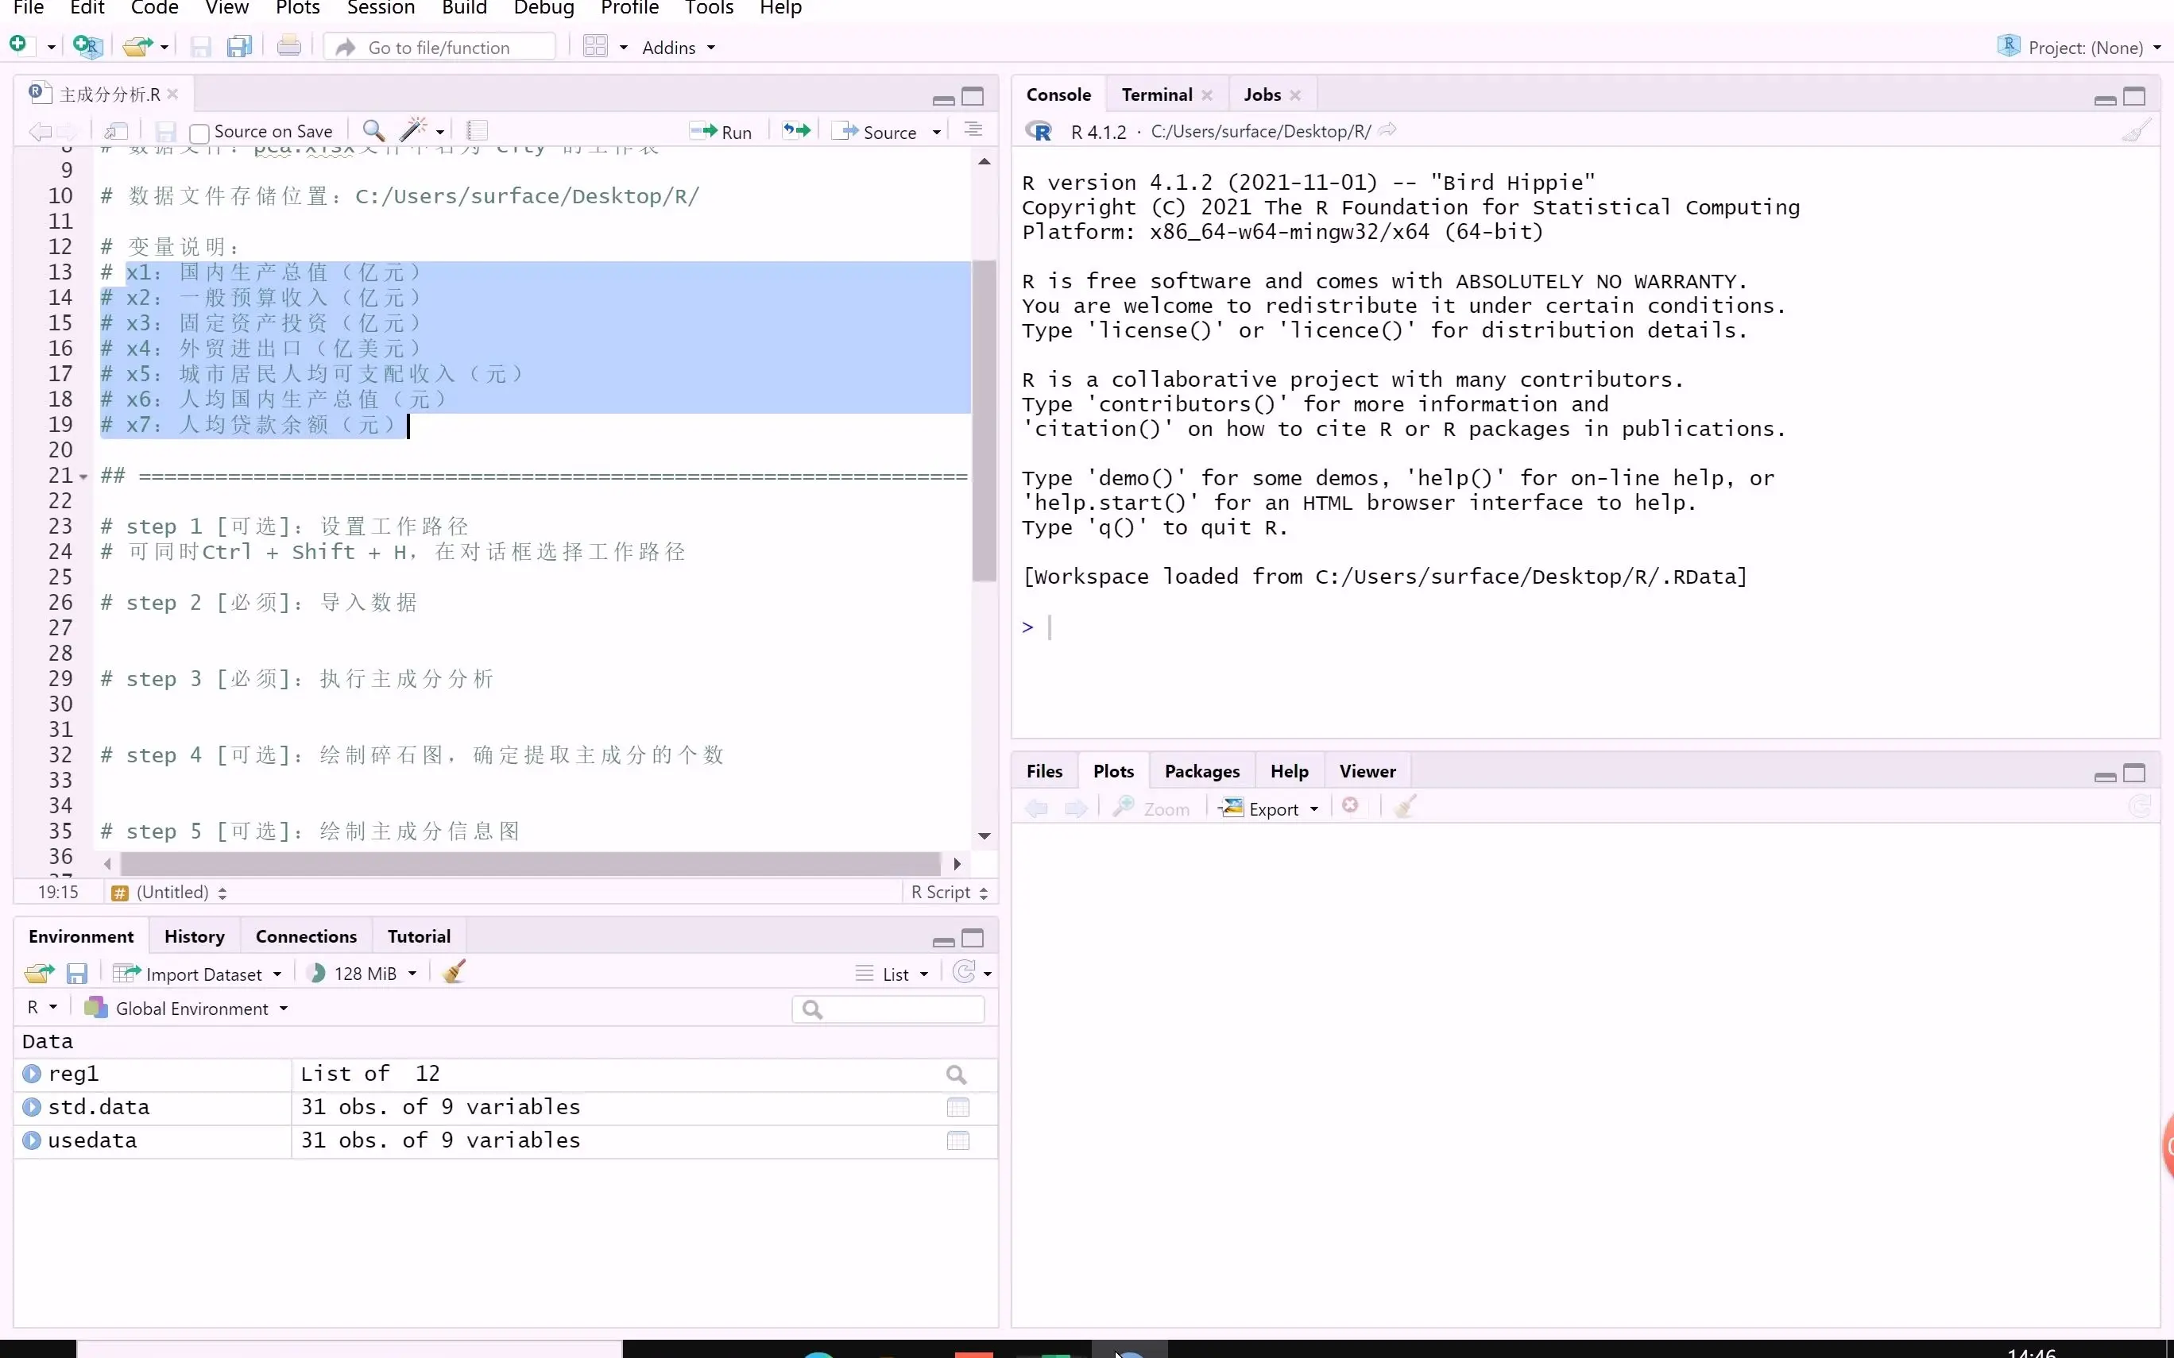Re-run the previous code region icon

(x=796, y=131)
